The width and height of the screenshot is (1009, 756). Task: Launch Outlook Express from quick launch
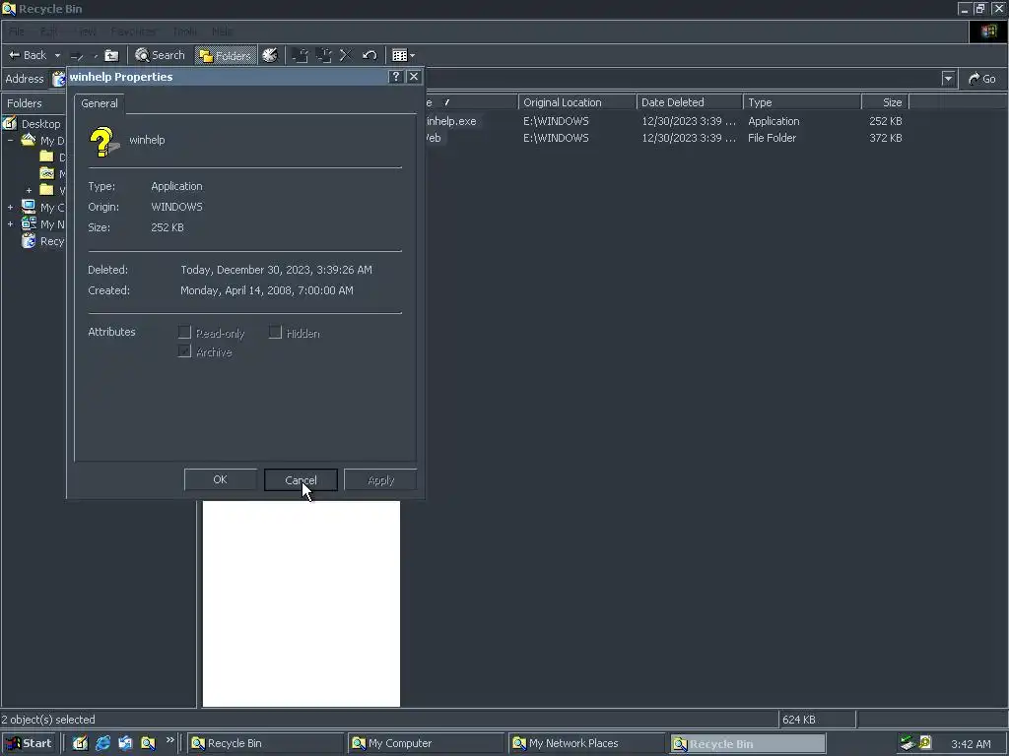pyautogui.click(x=125, y=743)
